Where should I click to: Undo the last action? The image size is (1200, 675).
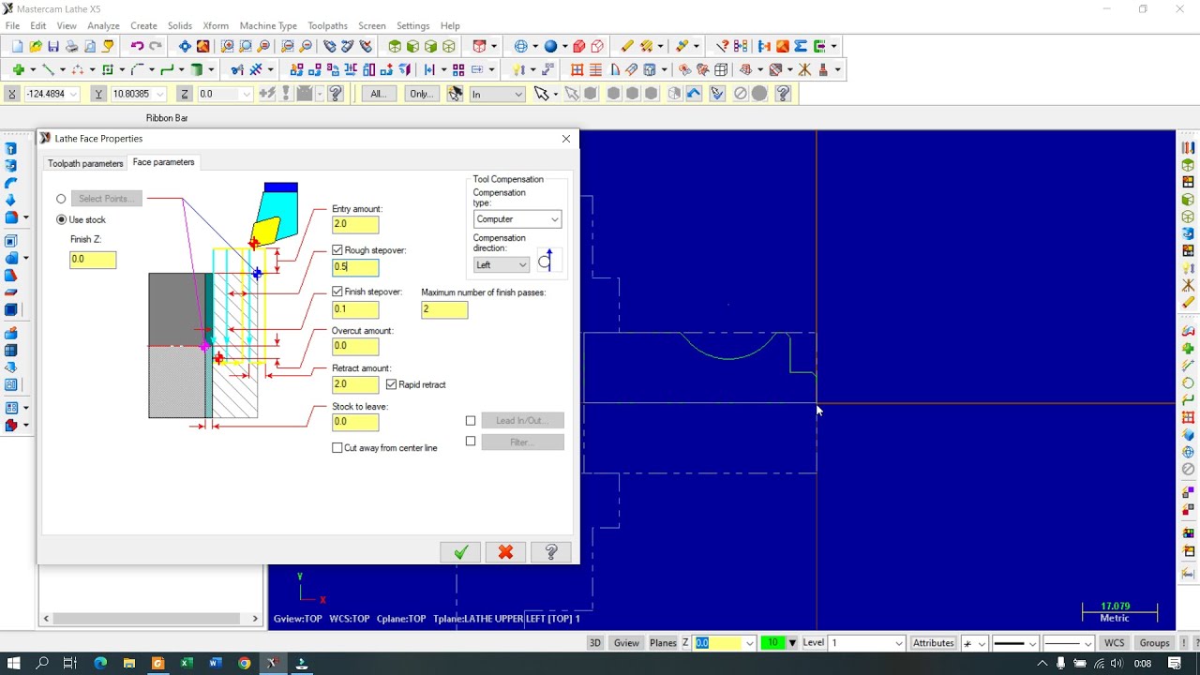coord(137,46)
